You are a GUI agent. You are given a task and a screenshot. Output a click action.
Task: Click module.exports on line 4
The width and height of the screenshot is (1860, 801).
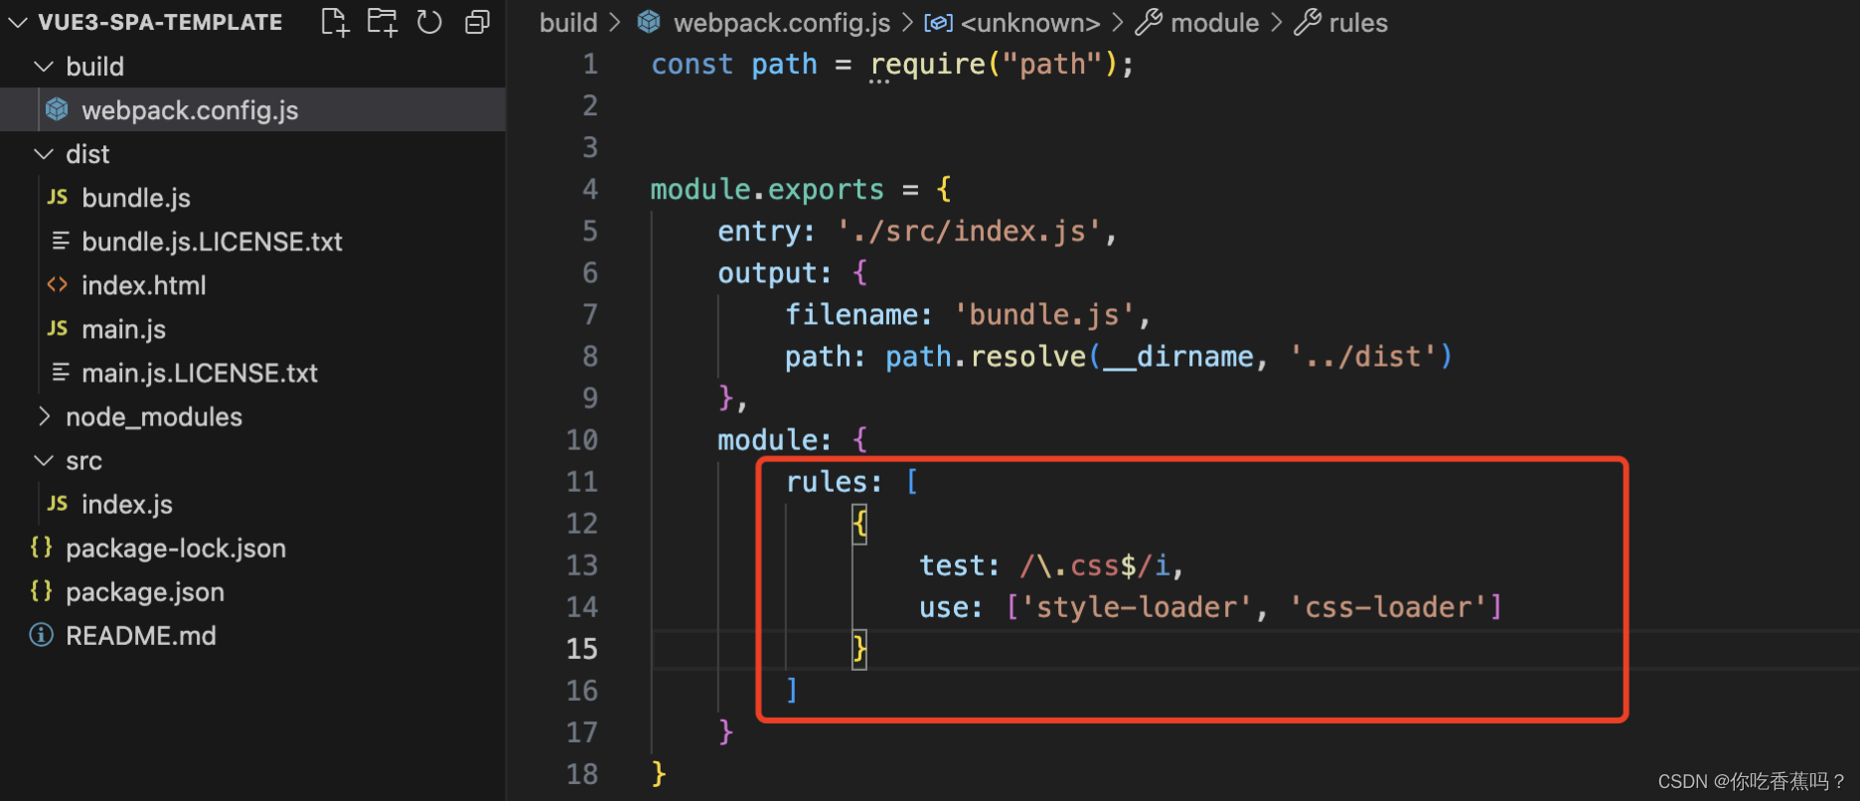click(767, 189)
